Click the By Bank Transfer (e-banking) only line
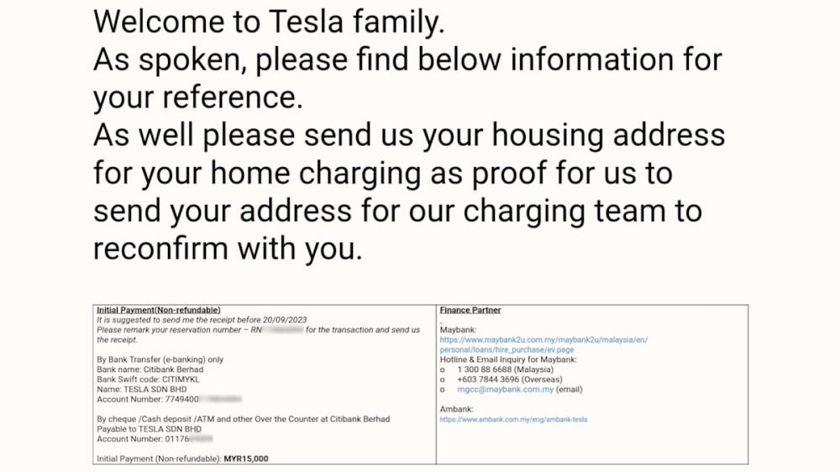Screen dimensions: 840x472 [x=160, y=359]
